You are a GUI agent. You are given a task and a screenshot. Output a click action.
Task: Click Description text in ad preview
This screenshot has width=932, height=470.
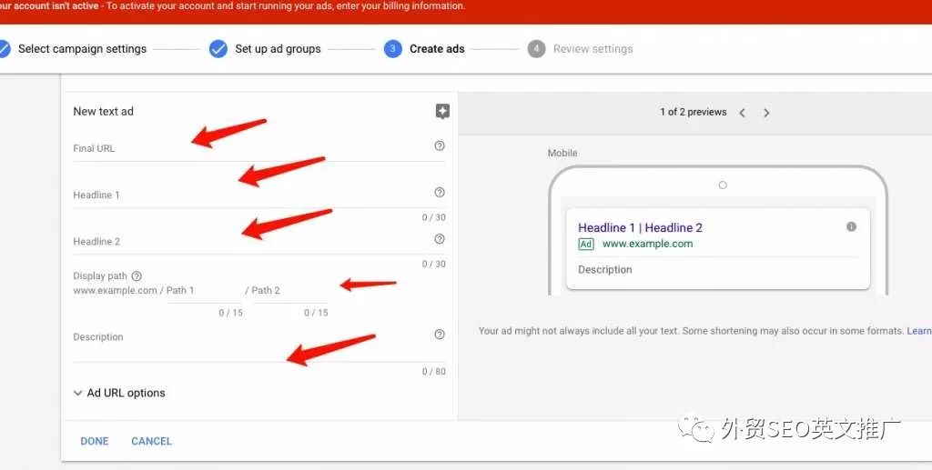click(604, 269)
